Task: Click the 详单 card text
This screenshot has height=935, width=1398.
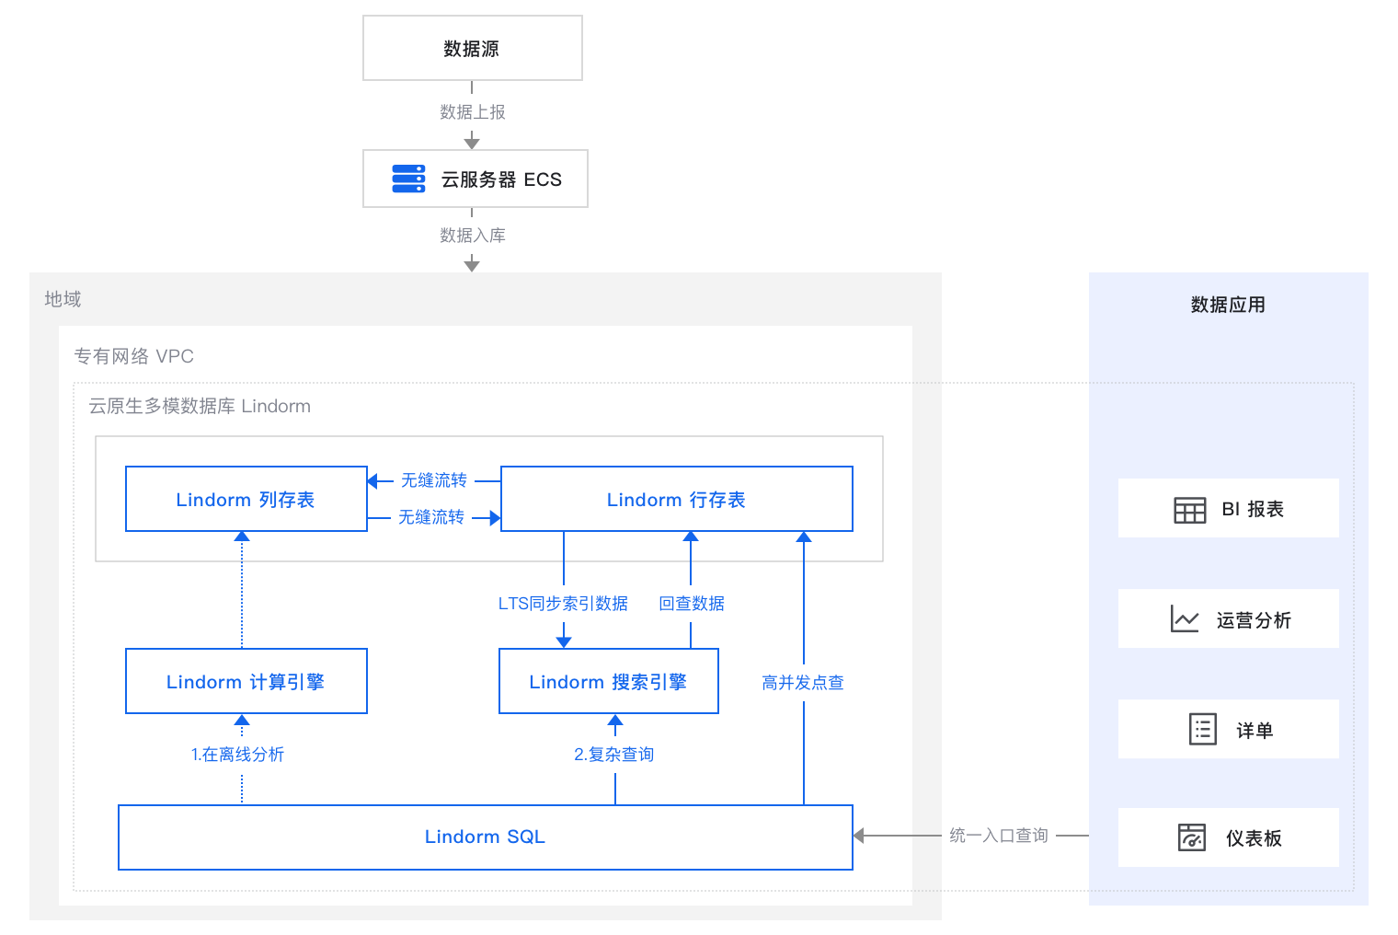Action: click(1255, 731)
